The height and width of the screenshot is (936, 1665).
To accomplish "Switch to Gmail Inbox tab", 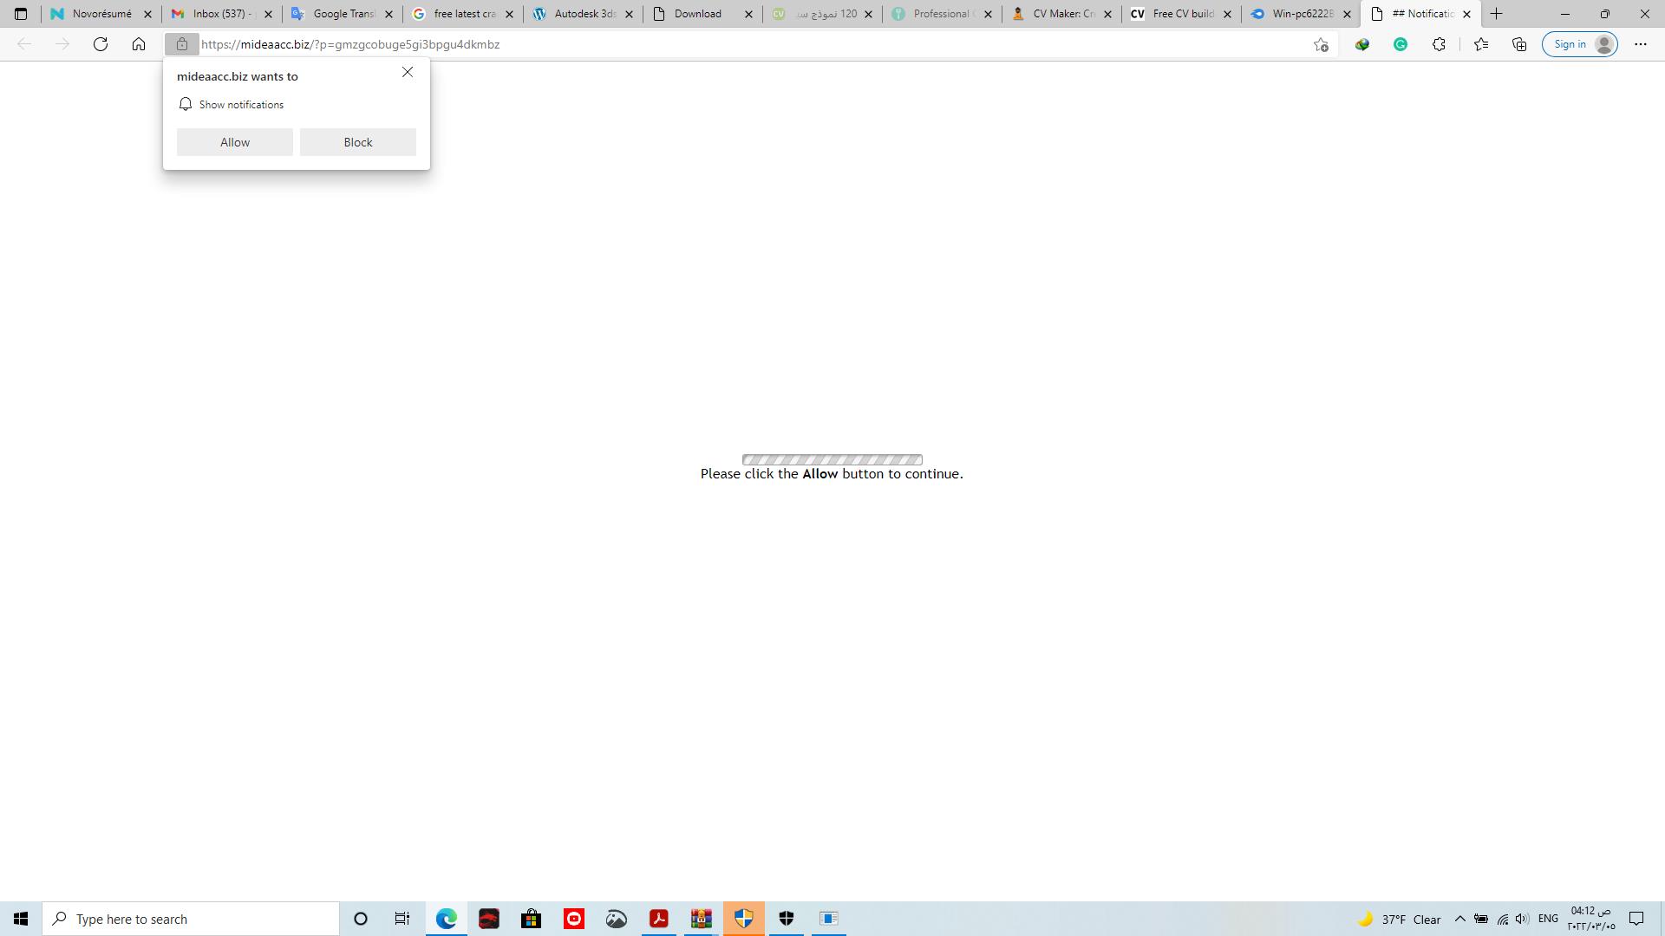I will click(221, 14).
